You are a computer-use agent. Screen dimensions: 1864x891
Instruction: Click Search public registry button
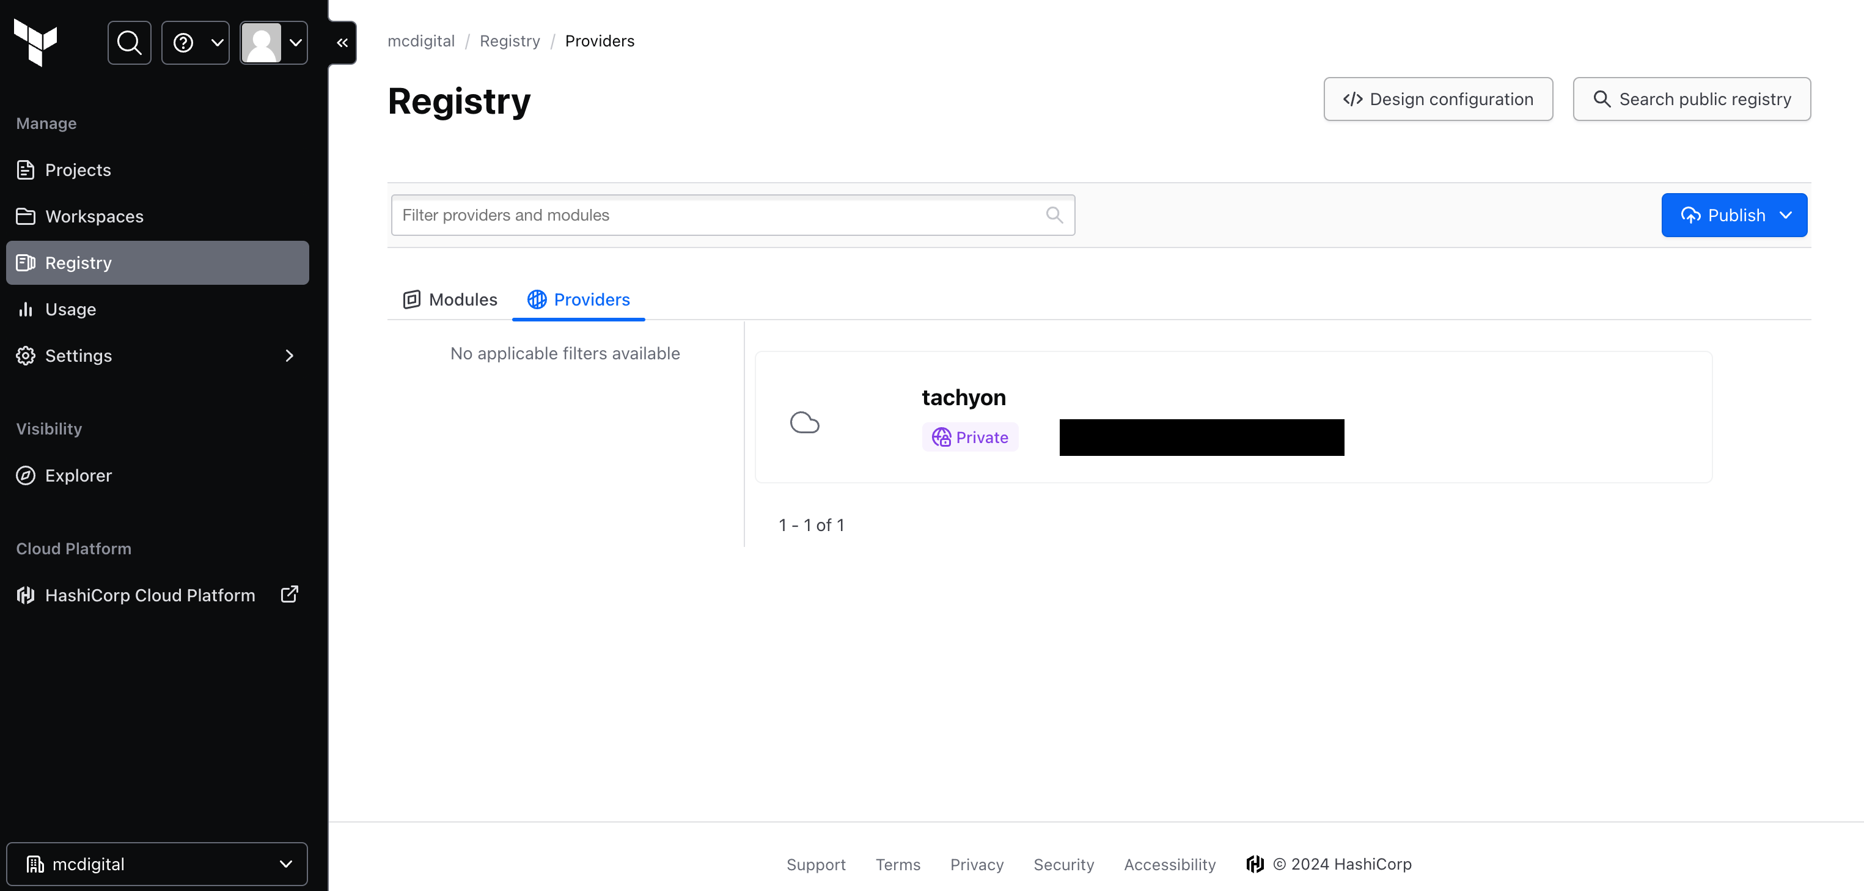click(x=1692, y=98)
